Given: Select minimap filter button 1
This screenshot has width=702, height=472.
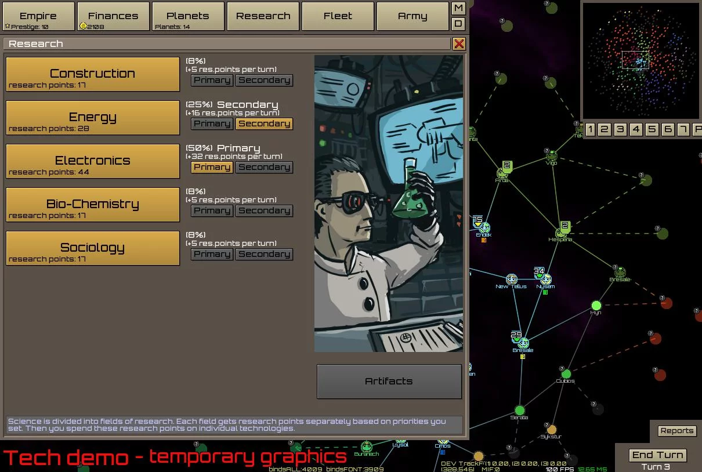Looking at the screenshot, I should point(590,129).
